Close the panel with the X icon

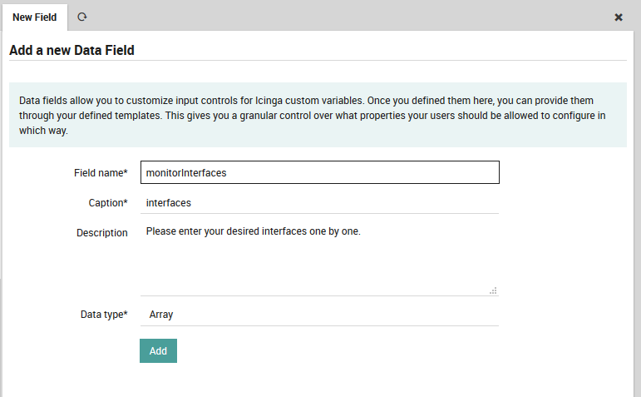tap(619, 17)
